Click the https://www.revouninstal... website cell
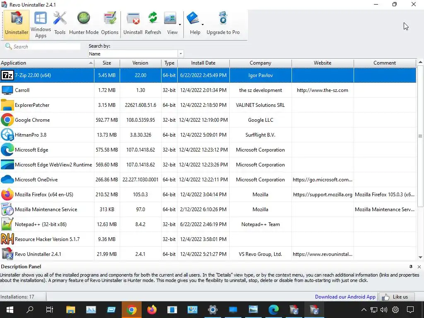 [x=323, y=254]
